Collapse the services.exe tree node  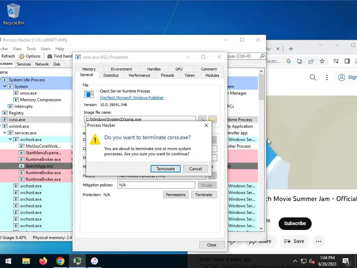5,133
